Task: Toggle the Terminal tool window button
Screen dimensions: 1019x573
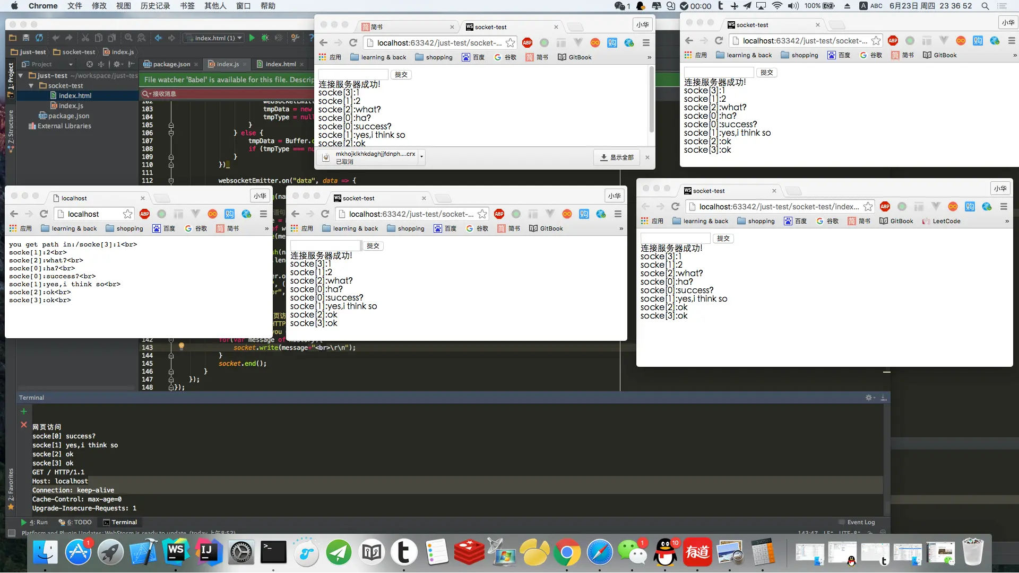Action: point(120,522)
